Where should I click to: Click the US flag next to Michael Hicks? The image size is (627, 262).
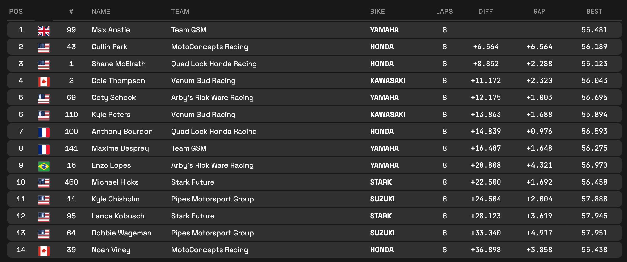click(44, 183)
